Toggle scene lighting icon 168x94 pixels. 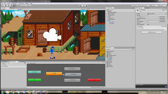(16, 9)
